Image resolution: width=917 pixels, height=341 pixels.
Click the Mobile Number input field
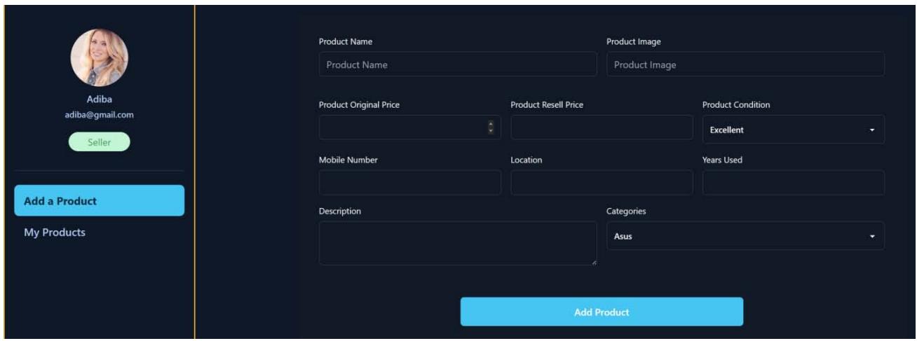coord(409,183)
